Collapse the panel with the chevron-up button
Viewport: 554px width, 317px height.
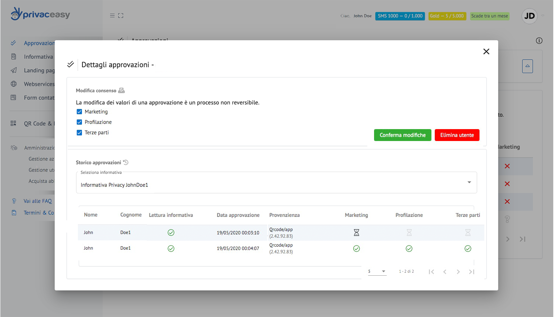click(x=527, y=66)
